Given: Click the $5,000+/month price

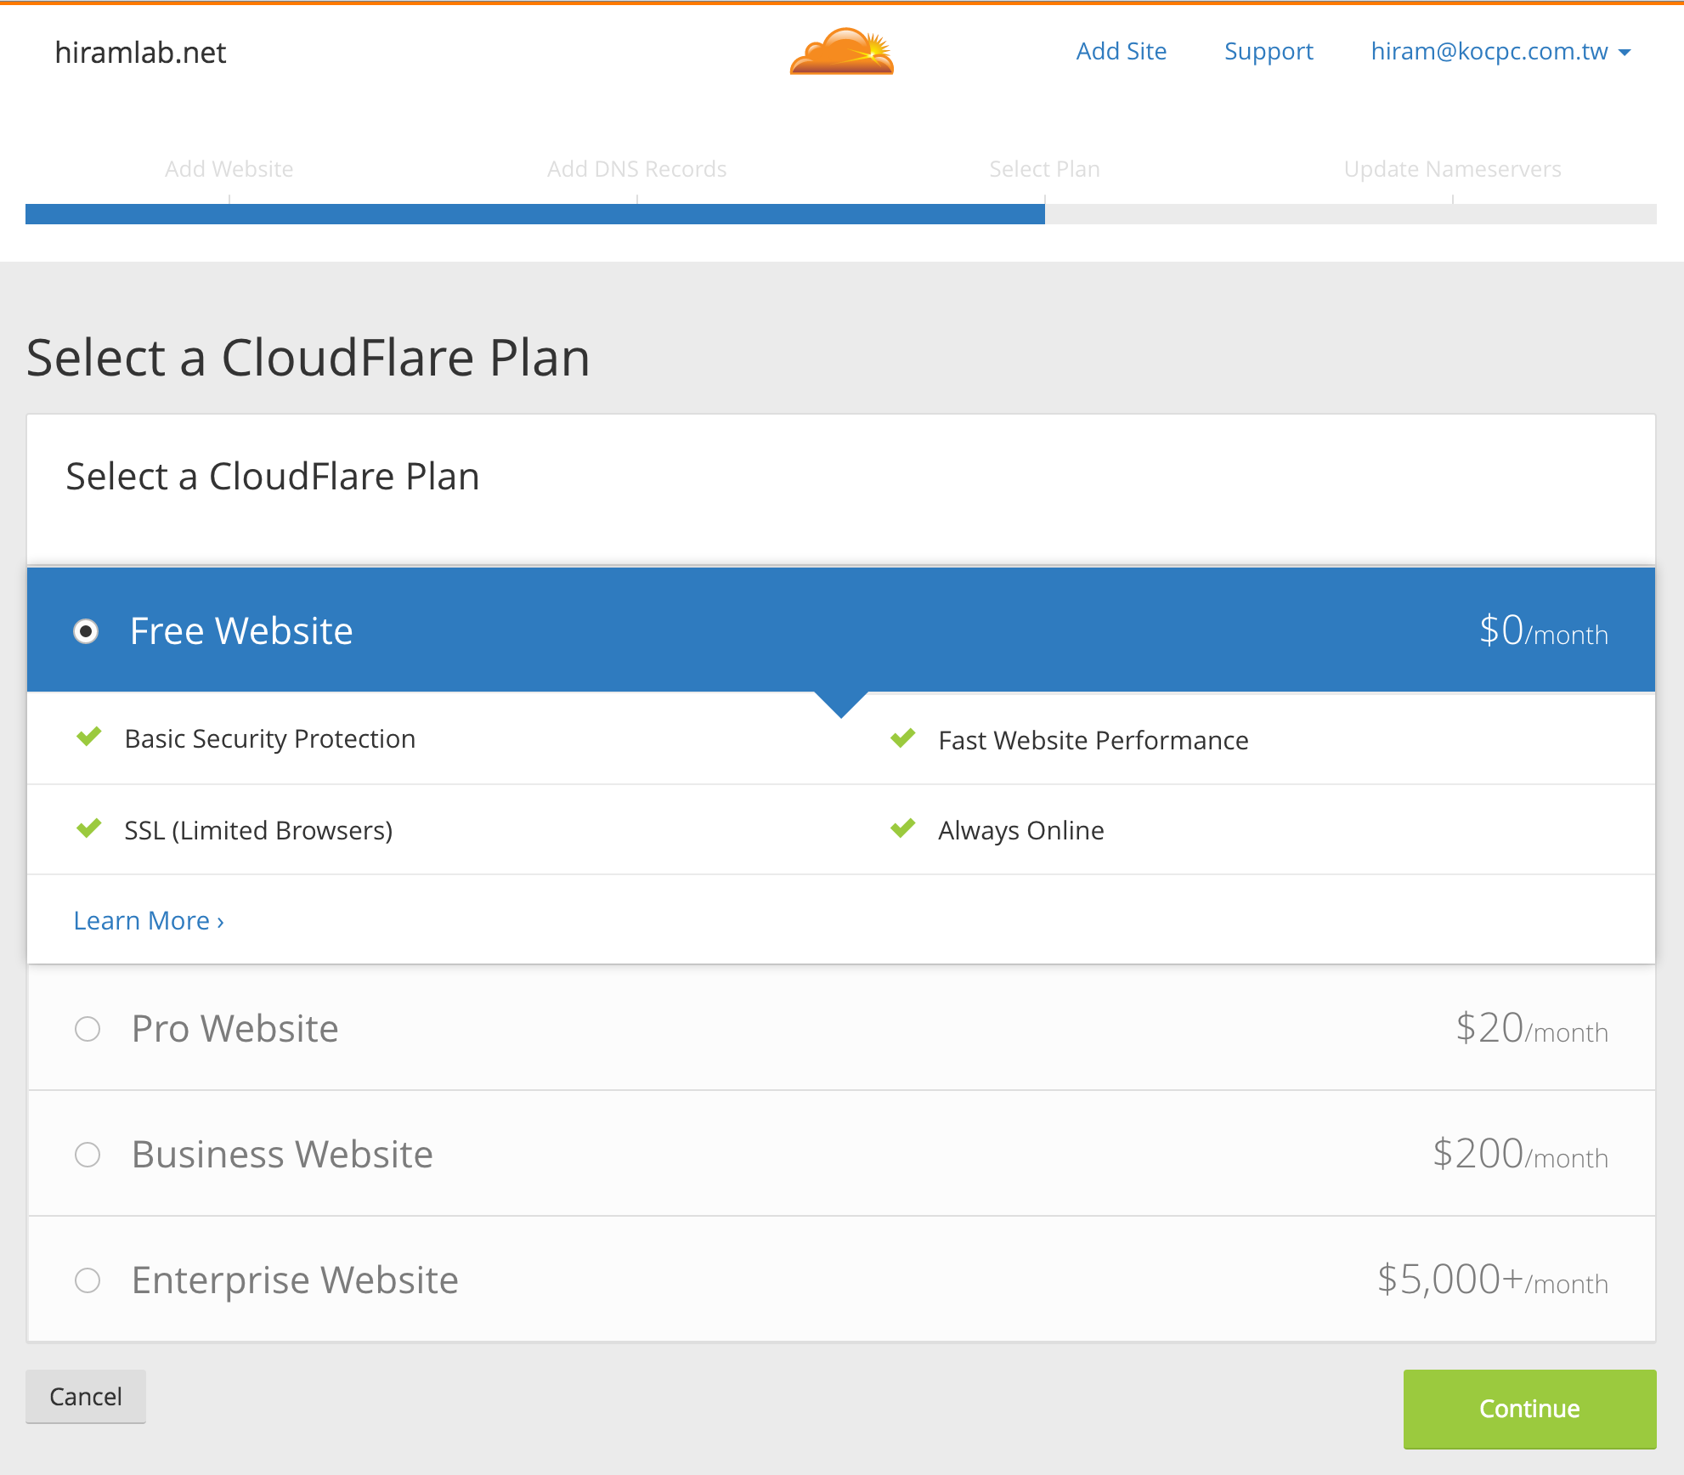Looking at the screenshot, I should tap(1493, 1280).
